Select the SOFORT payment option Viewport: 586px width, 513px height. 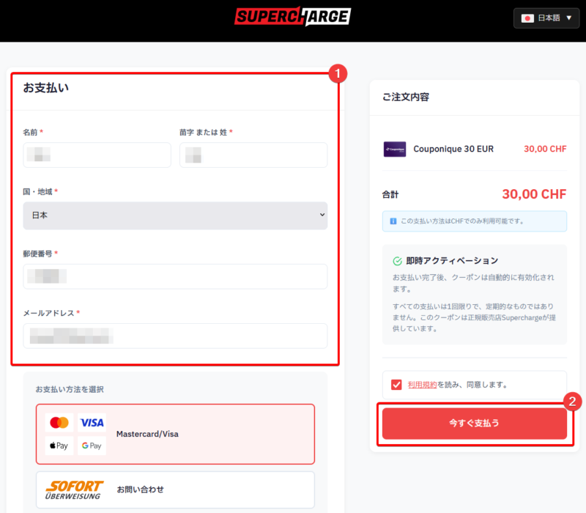(x=175, y=489)
